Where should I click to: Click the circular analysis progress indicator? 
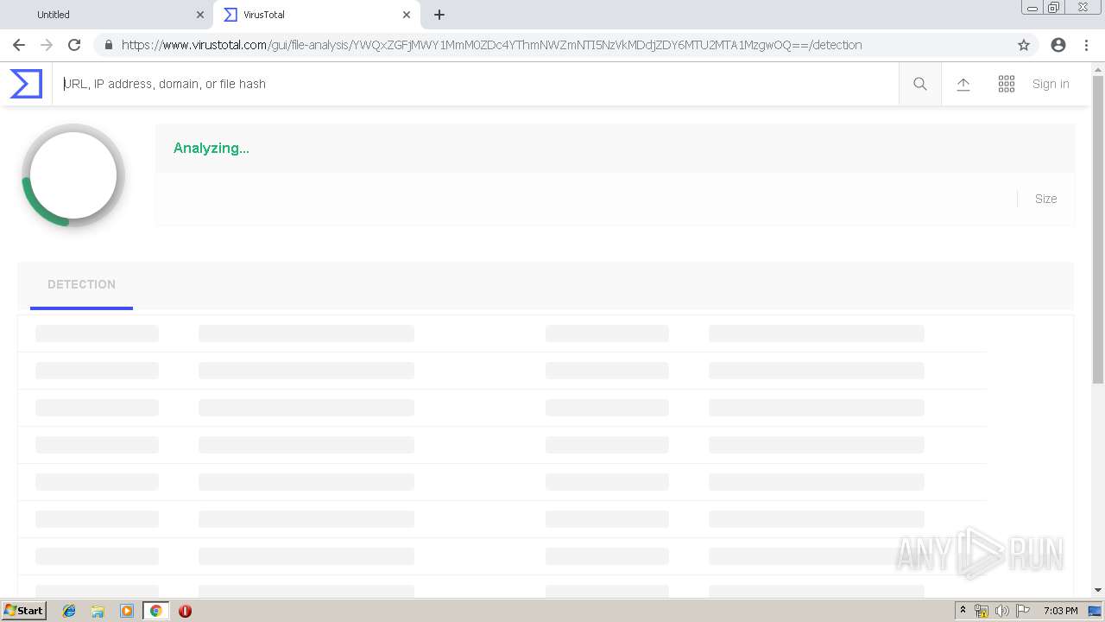point(73,175)
